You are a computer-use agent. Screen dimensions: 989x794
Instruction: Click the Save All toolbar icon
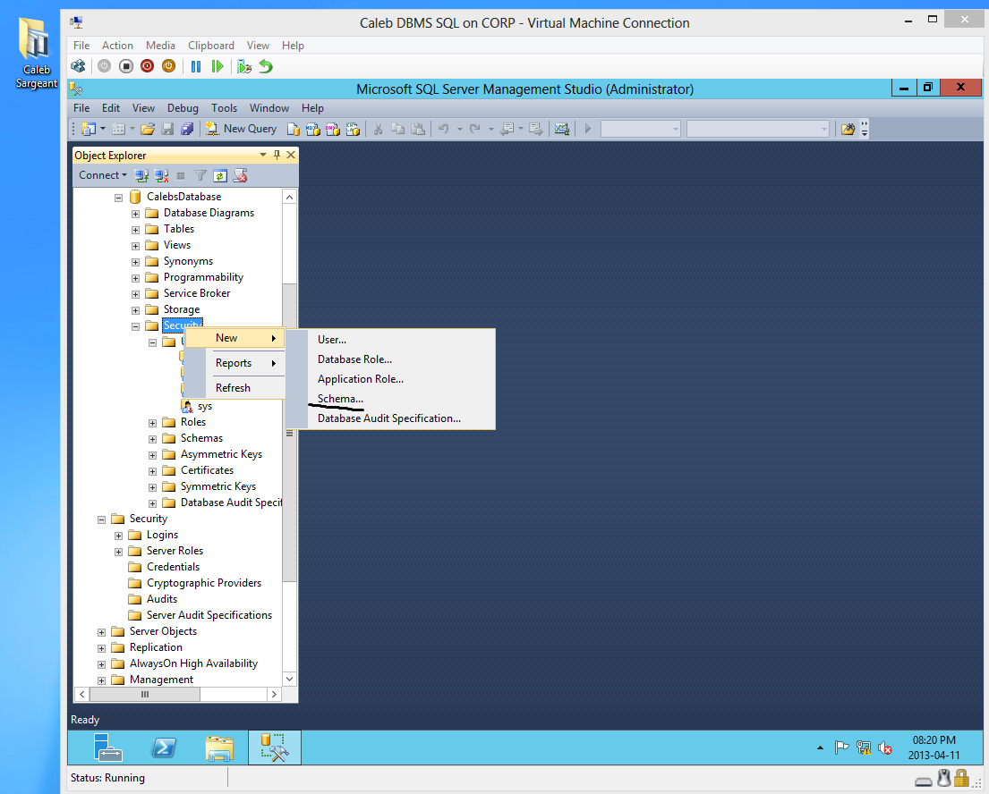(x=187, y=129)
